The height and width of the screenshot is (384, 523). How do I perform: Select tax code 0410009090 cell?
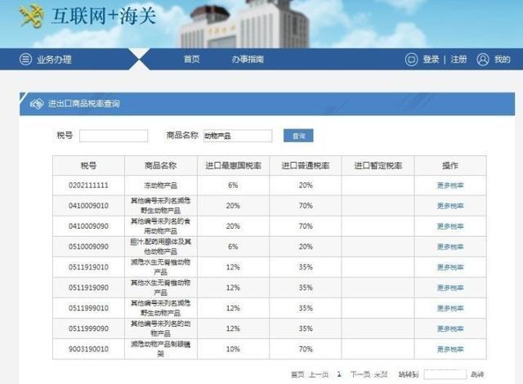tap(88, 226)
